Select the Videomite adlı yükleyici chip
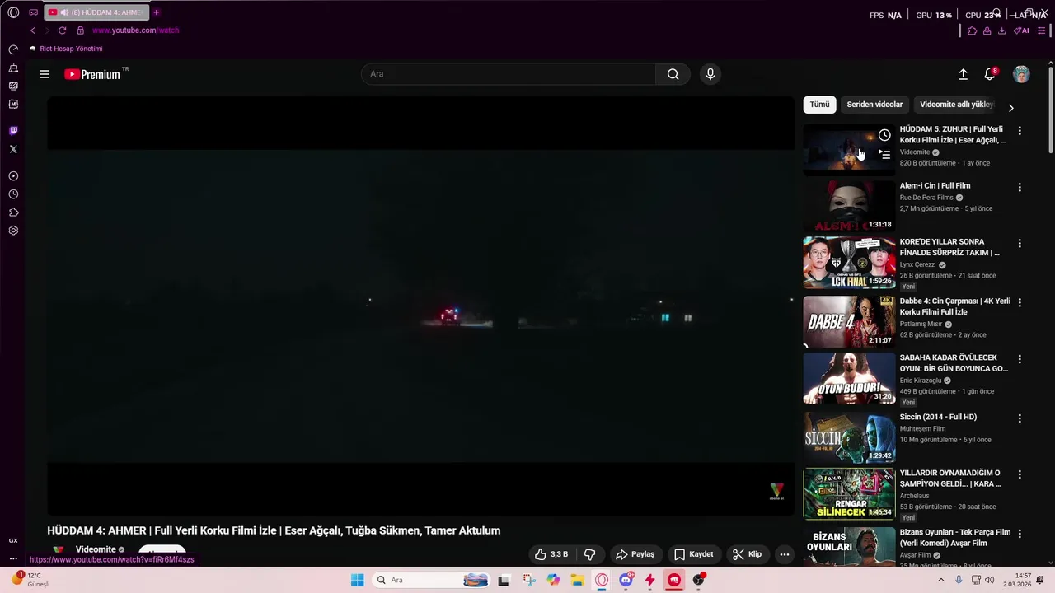Viewport: 1055px width, 593px height. (x=956, y=105)
